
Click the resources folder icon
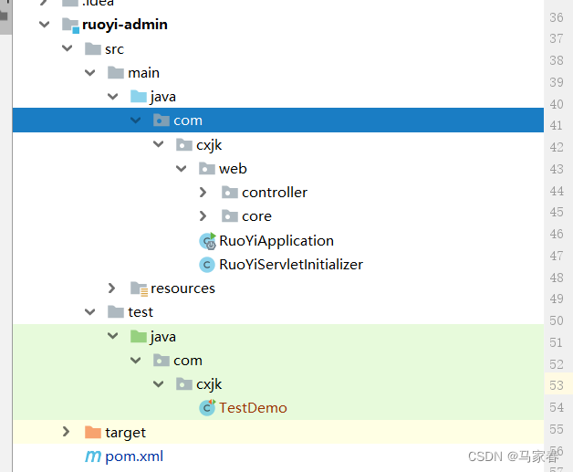coord(139,288)
